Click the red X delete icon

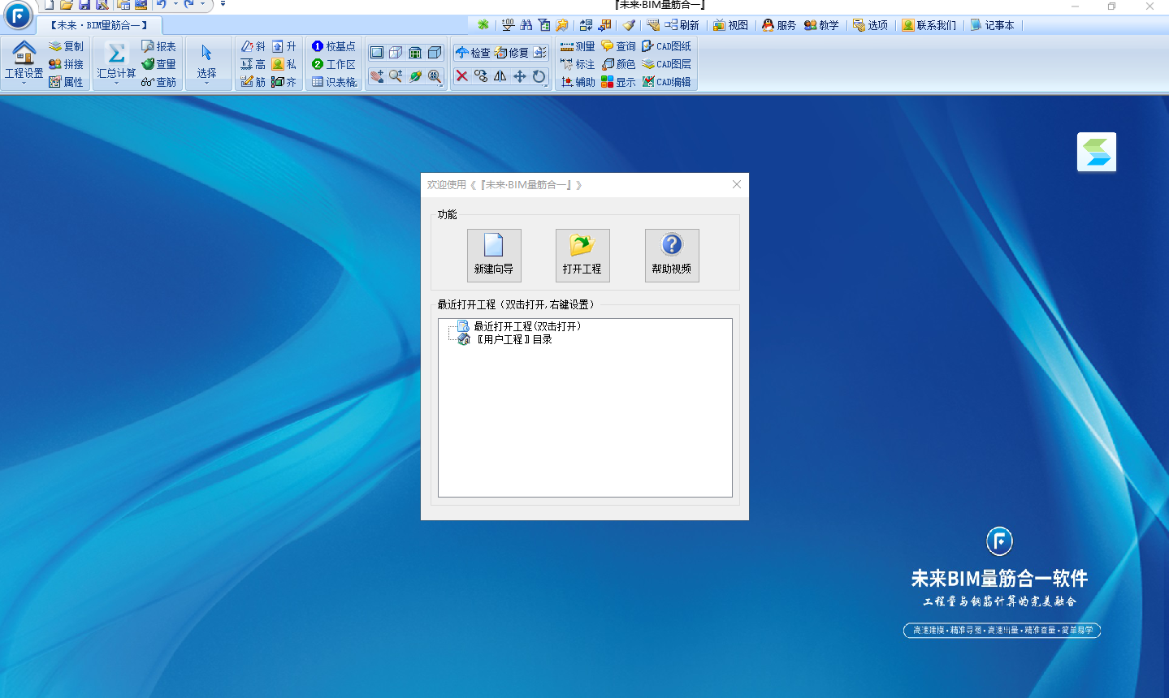click(x=461, y=75)
